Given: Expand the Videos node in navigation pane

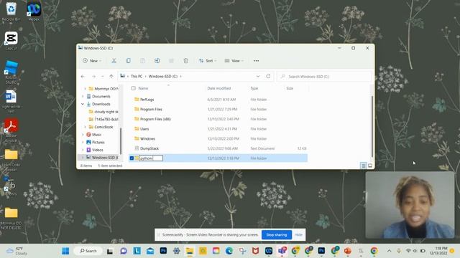Looking at the screenshot, I should (83, 150).
